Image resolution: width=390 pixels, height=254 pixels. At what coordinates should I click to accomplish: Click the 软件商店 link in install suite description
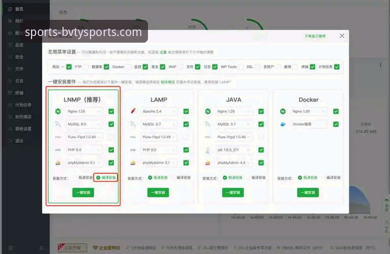tap(168, 82)
